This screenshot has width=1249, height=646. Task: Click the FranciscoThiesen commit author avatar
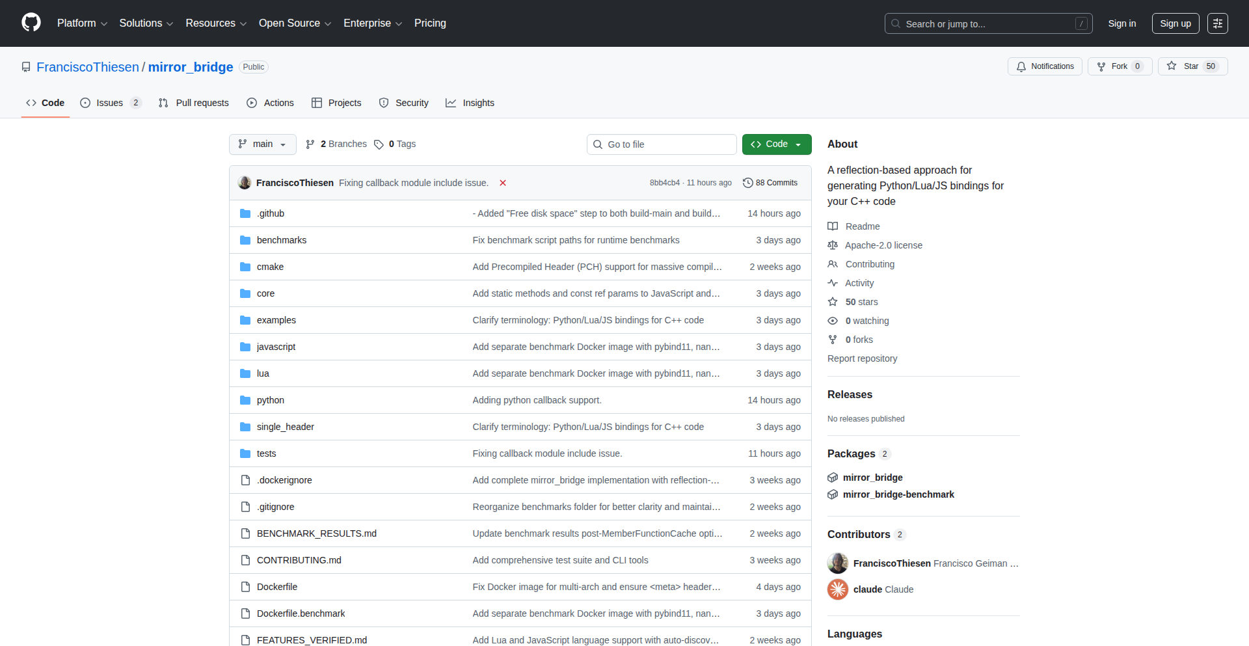245,183
